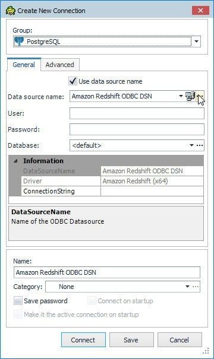Select the General tab

tap(24, 65)
